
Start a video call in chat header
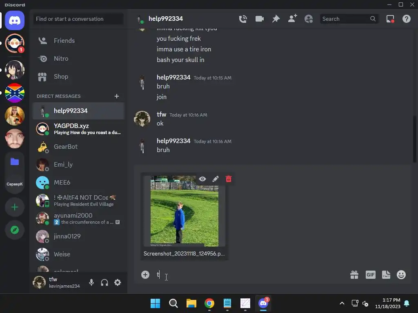pos(259,19)
